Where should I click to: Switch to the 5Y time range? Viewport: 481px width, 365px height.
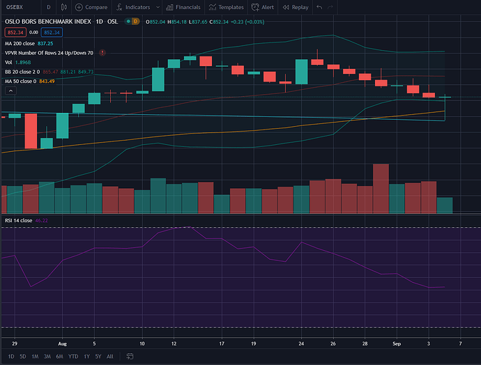point(97,356)
